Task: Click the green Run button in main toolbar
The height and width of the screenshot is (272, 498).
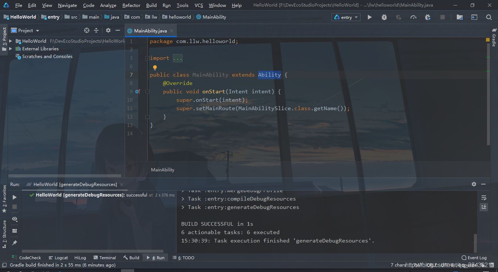Action: pyautogui.click(x=369, y=17)
